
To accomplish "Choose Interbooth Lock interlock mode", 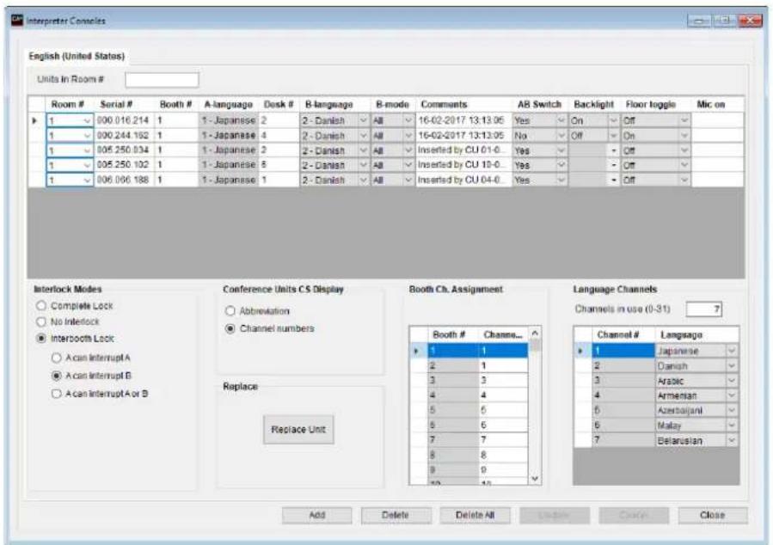I will [41, 339].
